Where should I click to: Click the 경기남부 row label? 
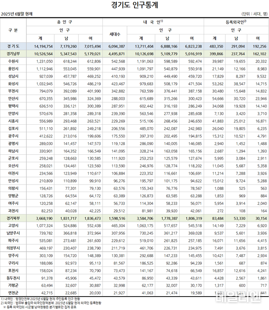pos(13,53)
